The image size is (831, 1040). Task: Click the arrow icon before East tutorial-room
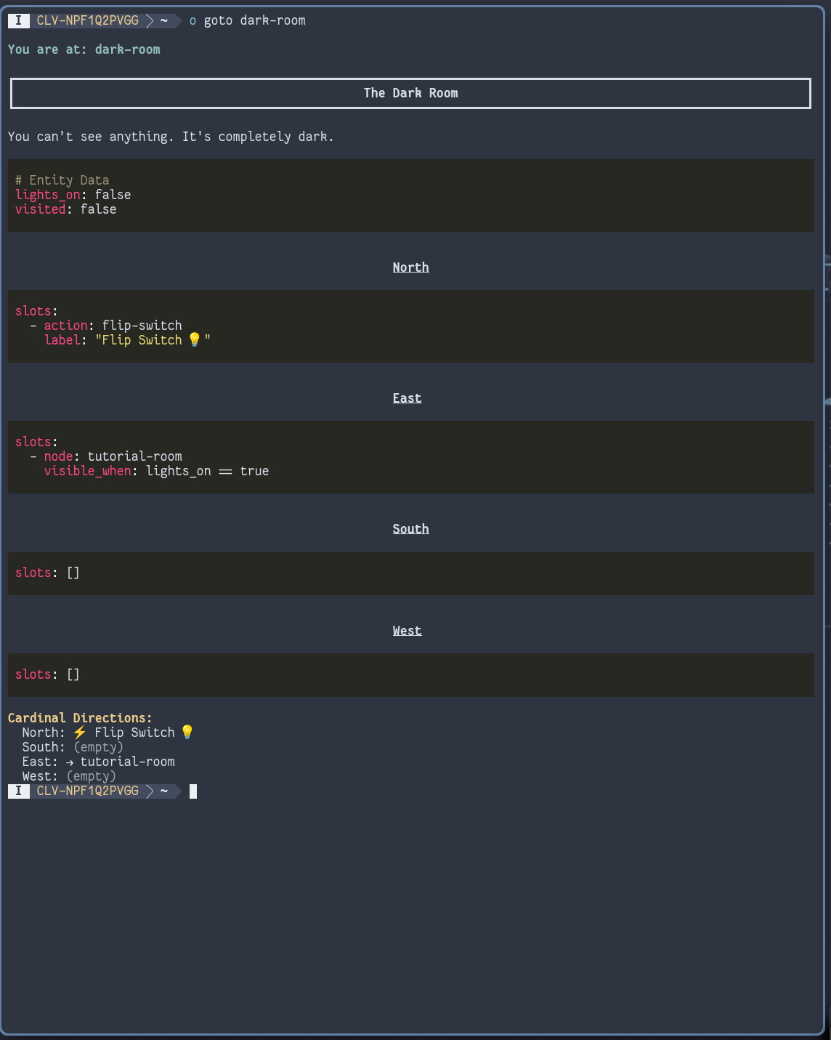(70, 762)
